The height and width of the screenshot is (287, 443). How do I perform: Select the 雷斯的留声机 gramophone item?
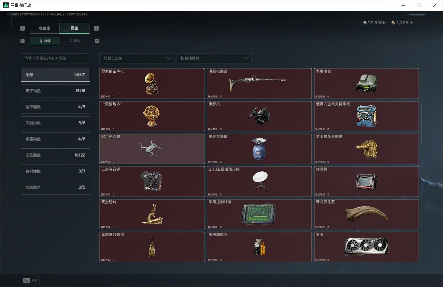click(x=152, y=83)
